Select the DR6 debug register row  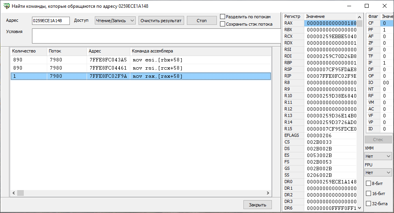(x=320, y=208)
